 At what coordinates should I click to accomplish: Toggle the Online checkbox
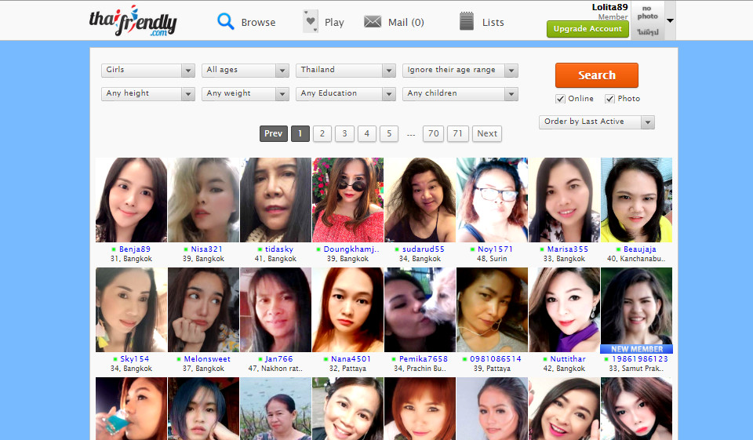point(560,99)
